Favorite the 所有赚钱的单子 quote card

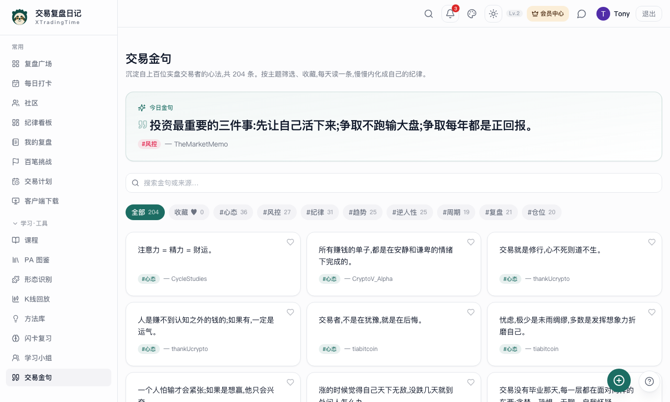471,242
